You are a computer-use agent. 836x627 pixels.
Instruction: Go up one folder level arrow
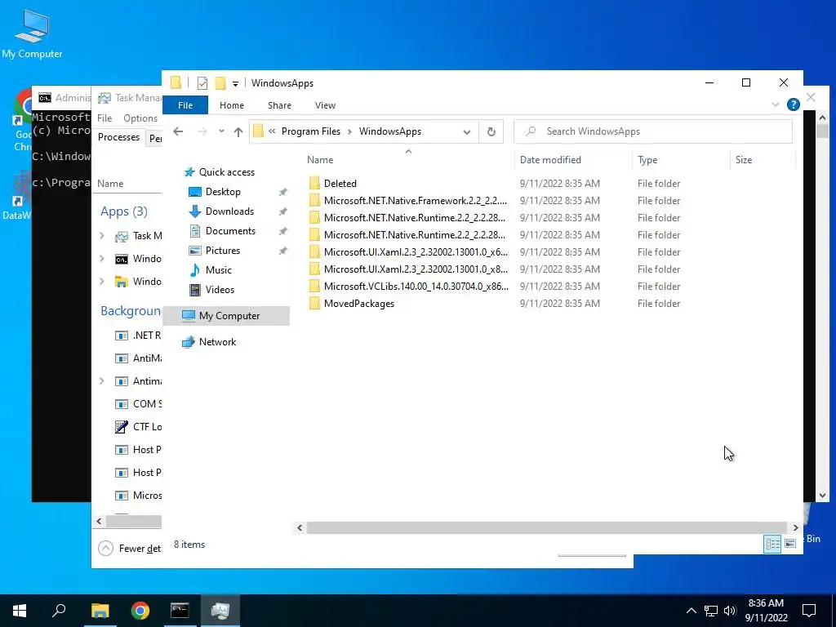238,131
